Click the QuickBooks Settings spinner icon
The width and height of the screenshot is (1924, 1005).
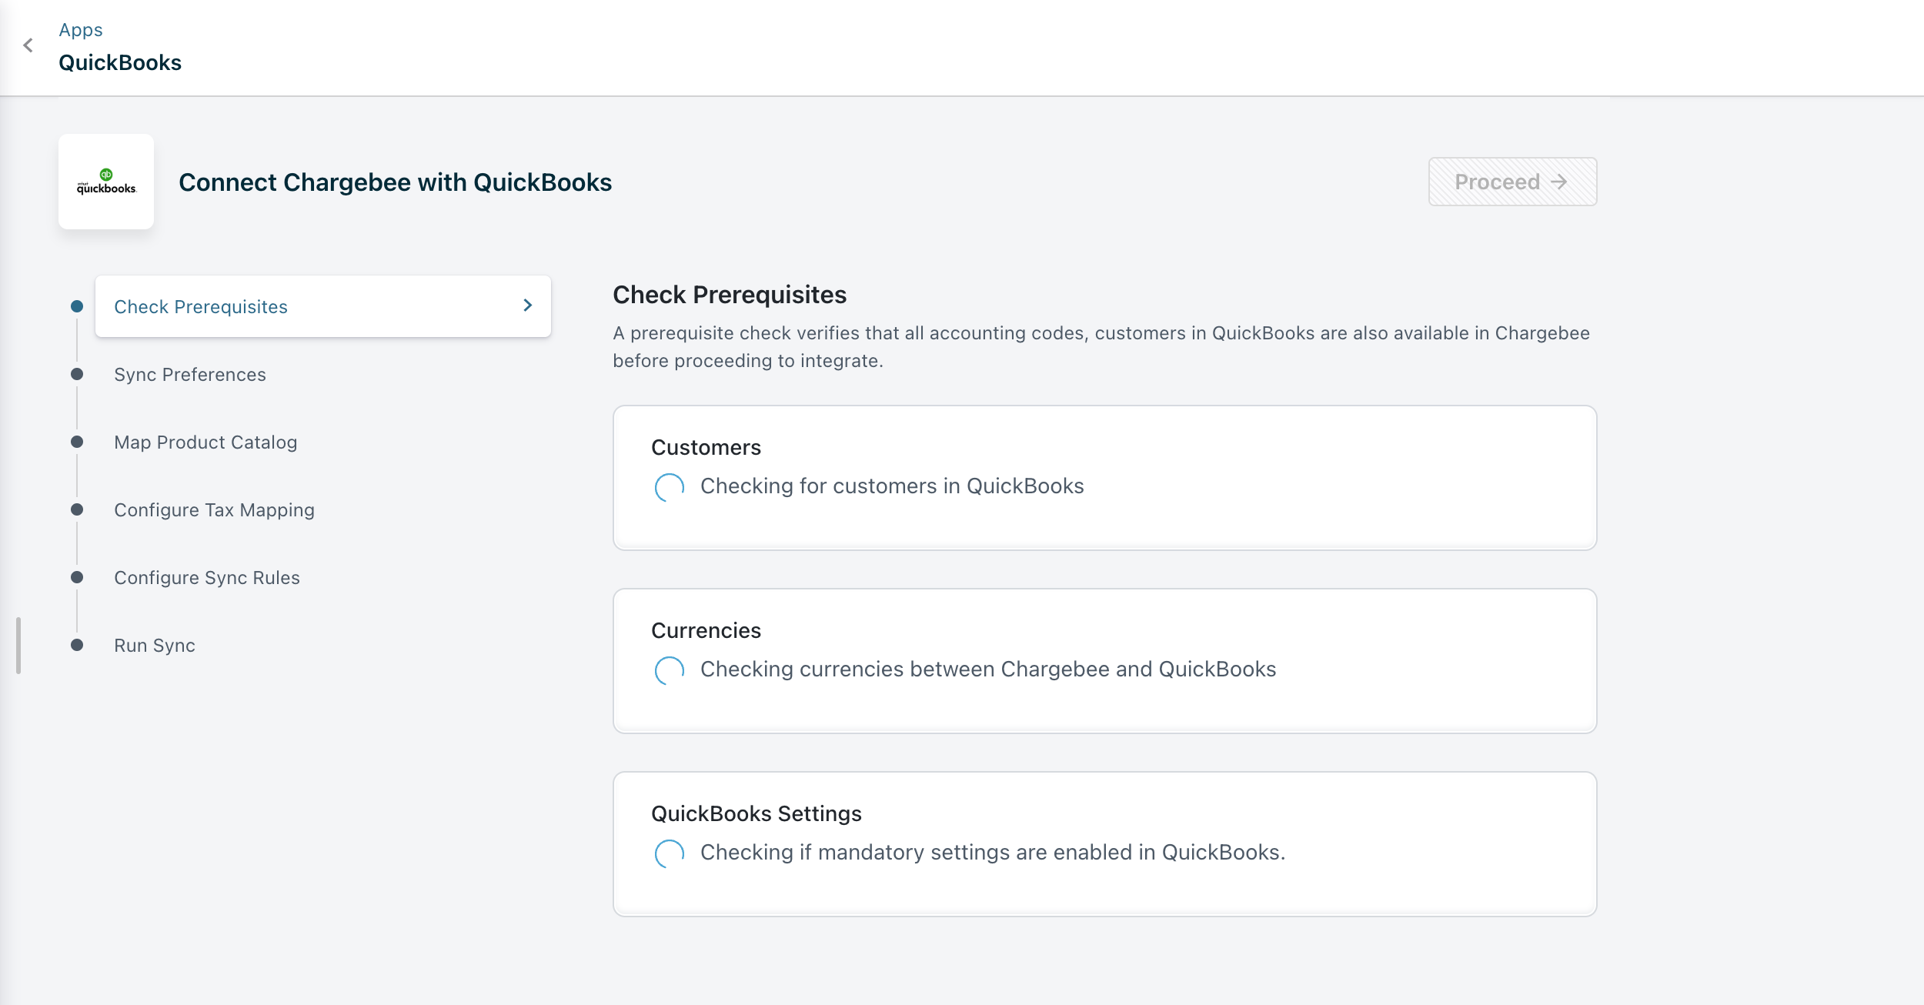[669, 853]
